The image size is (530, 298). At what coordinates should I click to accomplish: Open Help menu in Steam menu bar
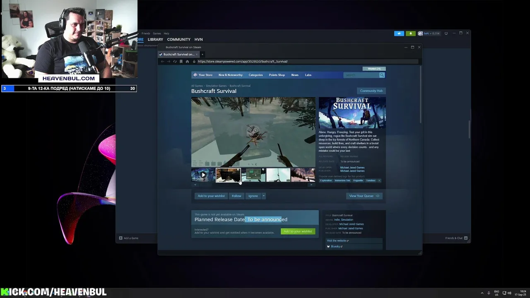[166, 34]
